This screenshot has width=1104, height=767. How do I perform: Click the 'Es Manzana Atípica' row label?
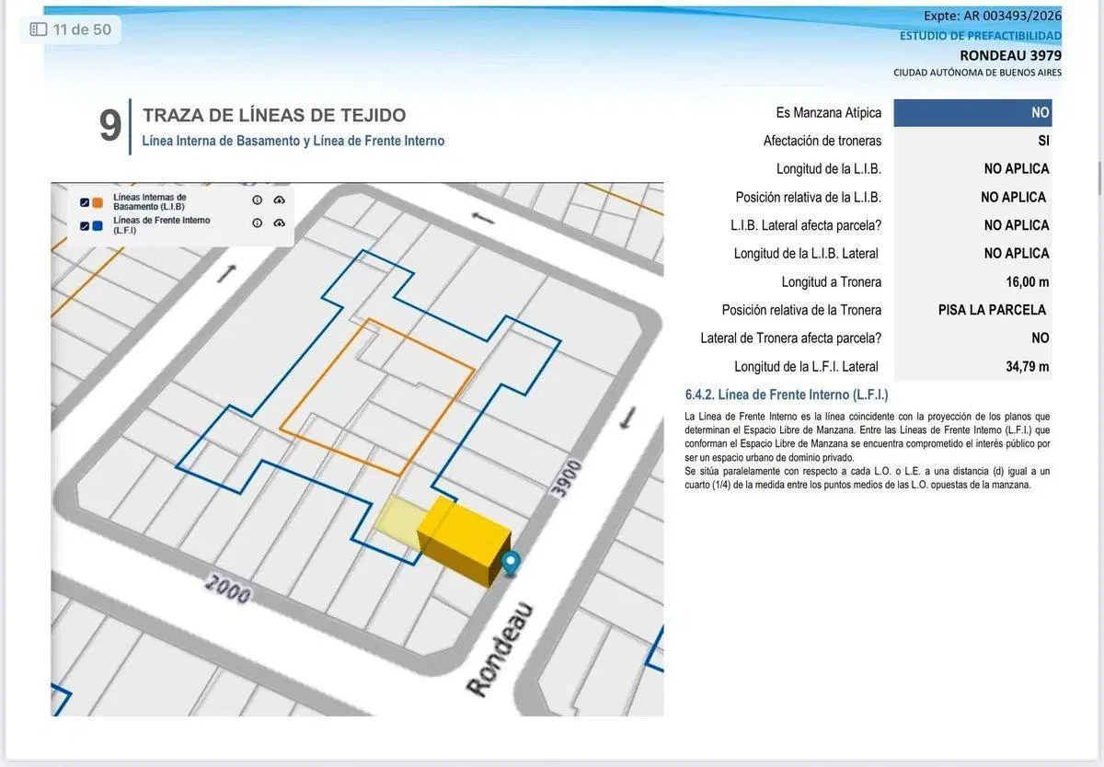tap(828, 113)
